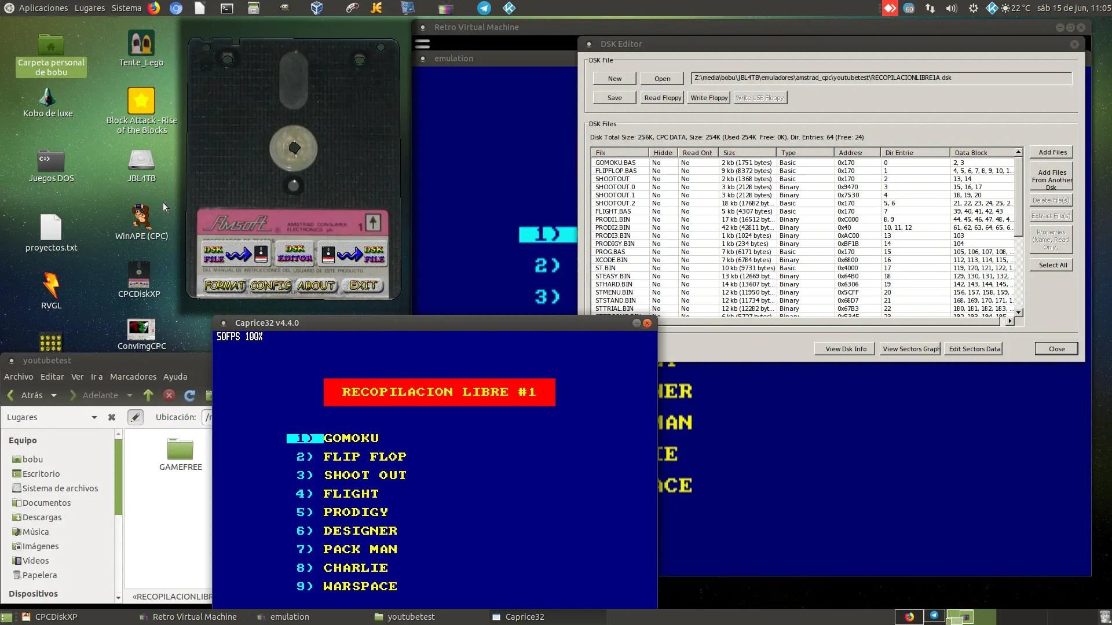The width and height of the screenshot is (1112, 625).
Task: Click the file list vertical scrollbar down arrow
Action: pyautogui.click(x=1019, y=312)
